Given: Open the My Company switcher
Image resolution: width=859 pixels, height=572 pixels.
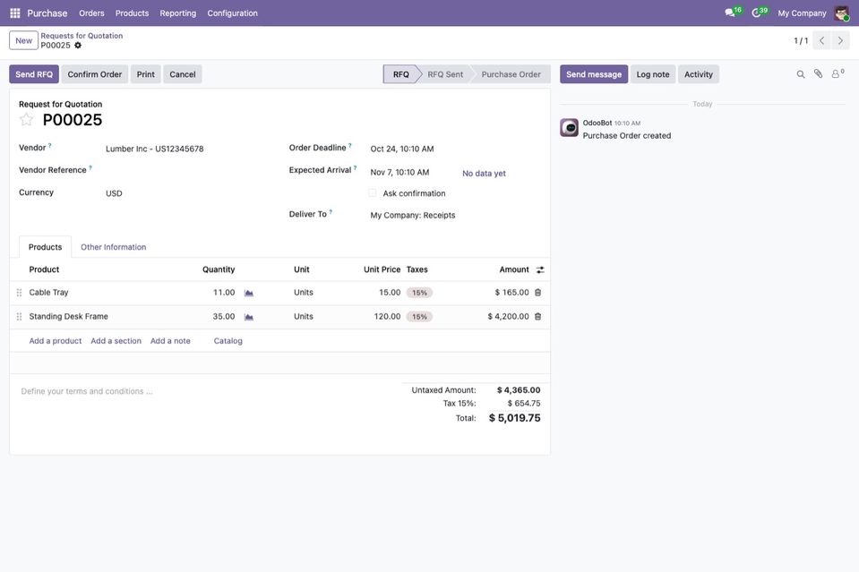Looking at the screenshot, I should 802,13.
